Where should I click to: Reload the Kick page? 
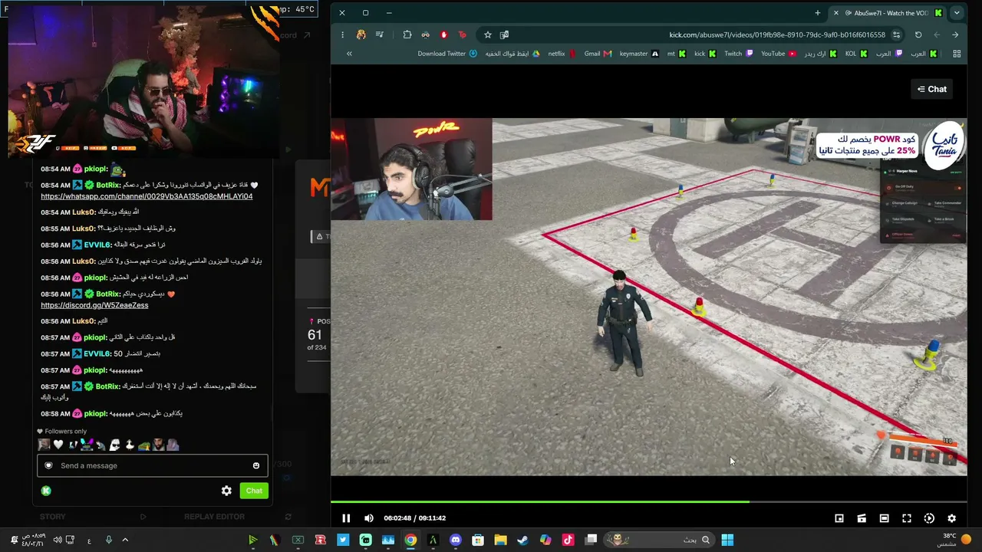pos(918,34)
